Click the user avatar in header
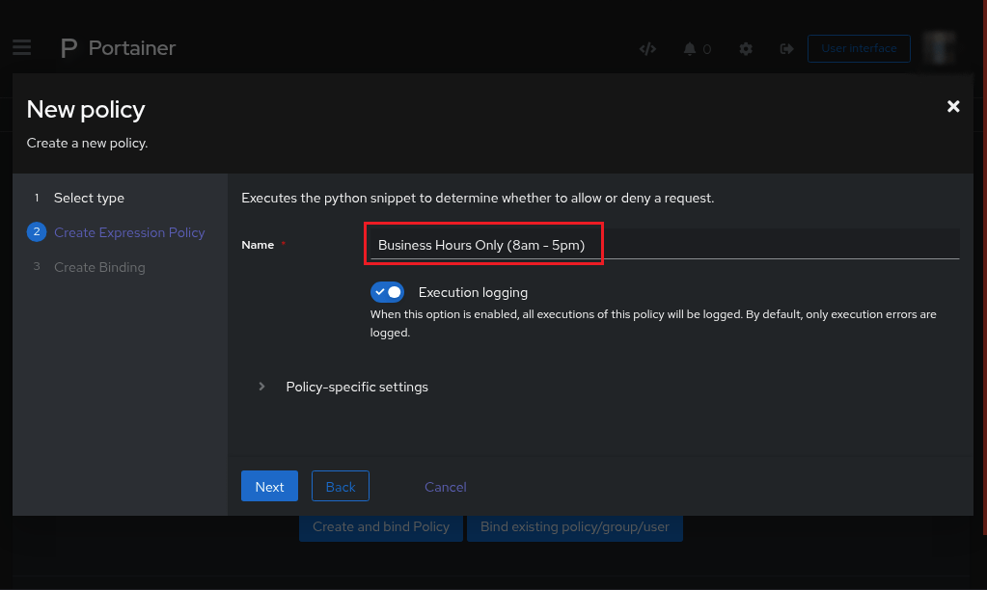The width and height of the screenshot is (987, 590). pos(939,47)
